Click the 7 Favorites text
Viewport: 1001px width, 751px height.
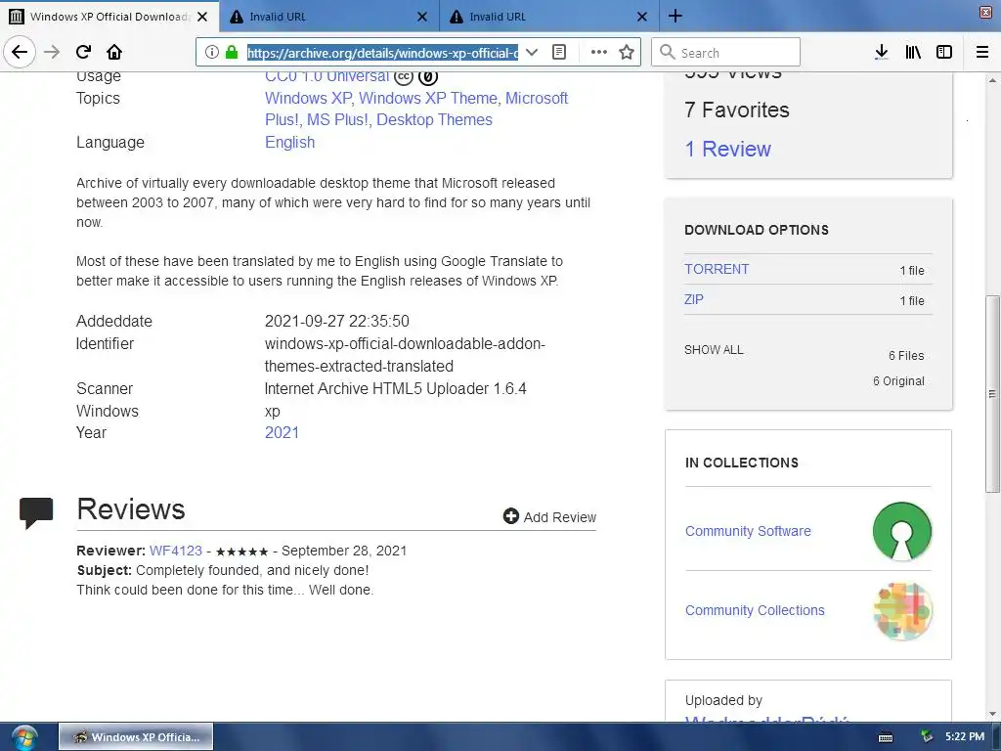point(737,110)
